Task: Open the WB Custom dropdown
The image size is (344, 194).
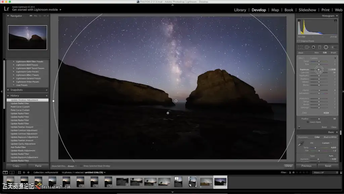Action: 327,143
